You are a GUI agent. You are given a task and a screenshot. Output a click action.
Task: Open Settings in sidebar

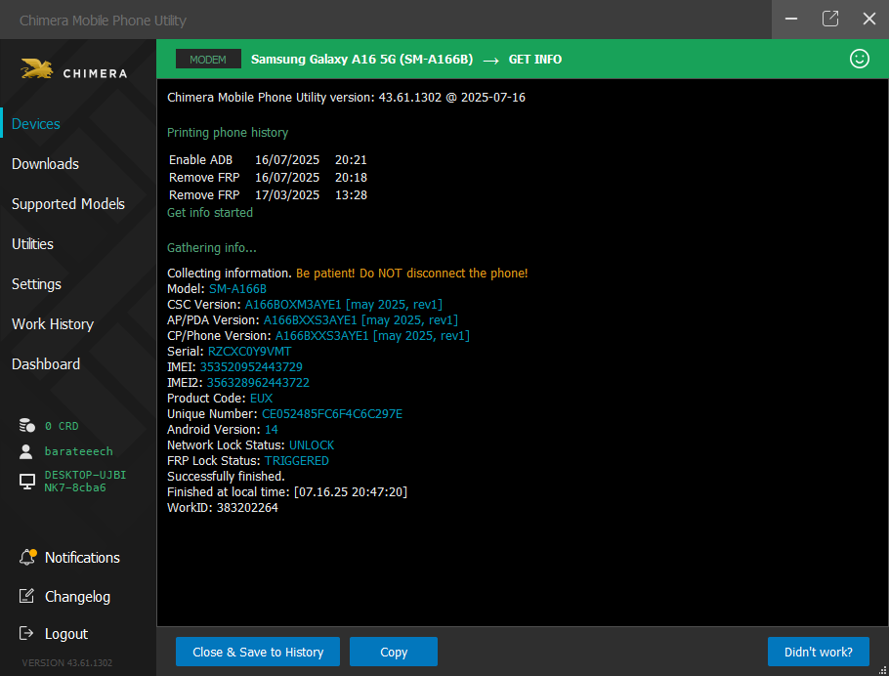(x=36, y=284)
